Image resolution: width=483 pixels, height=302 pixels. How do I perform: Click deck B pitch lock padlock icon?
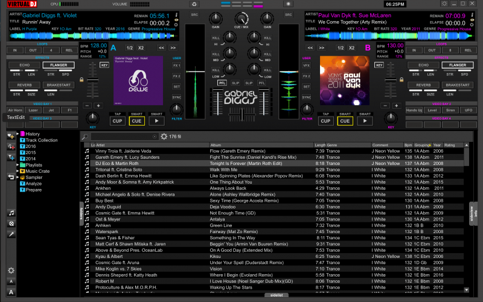pyautogui.click(x=401, y=80)
